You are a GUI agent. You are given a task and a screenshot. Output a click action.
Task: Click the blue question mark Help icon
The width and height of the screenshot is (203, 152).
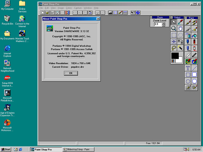click(x=138, y=13)
